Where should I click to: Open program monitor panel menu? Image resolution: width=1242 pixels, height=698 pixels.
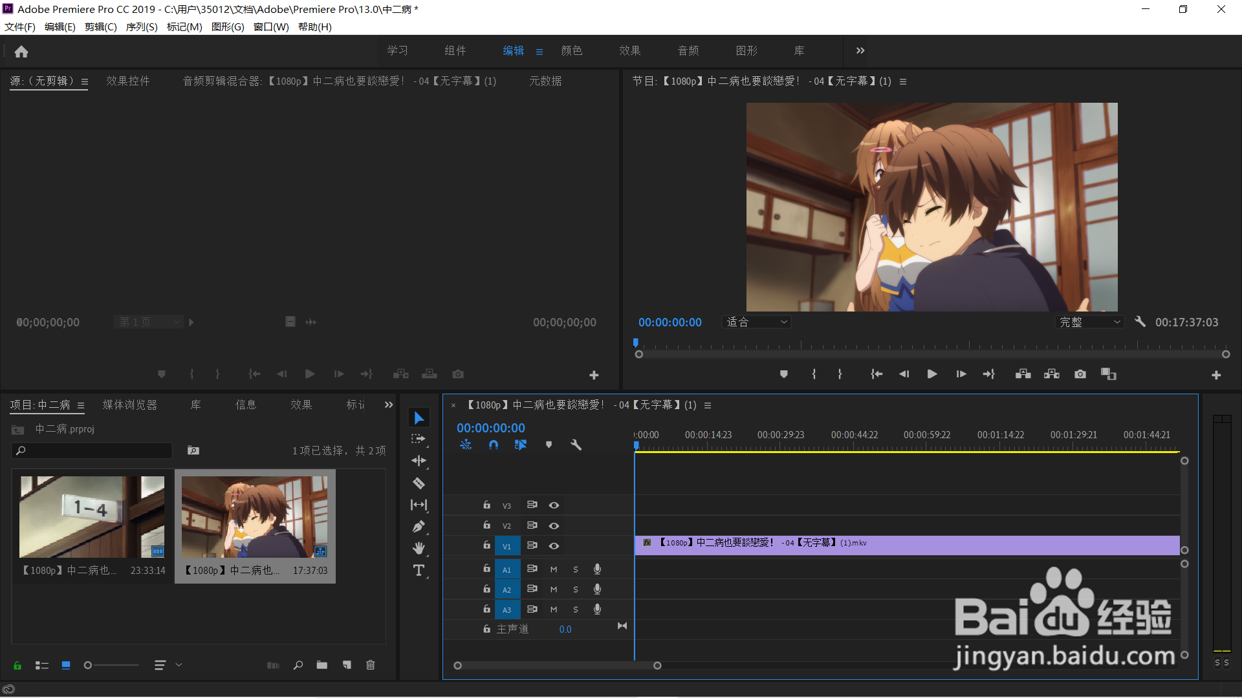[x=903, y=81]
